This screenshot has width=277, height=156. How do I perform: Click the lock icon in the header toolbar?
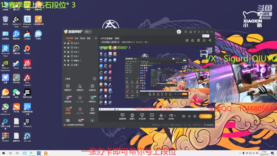193,40
